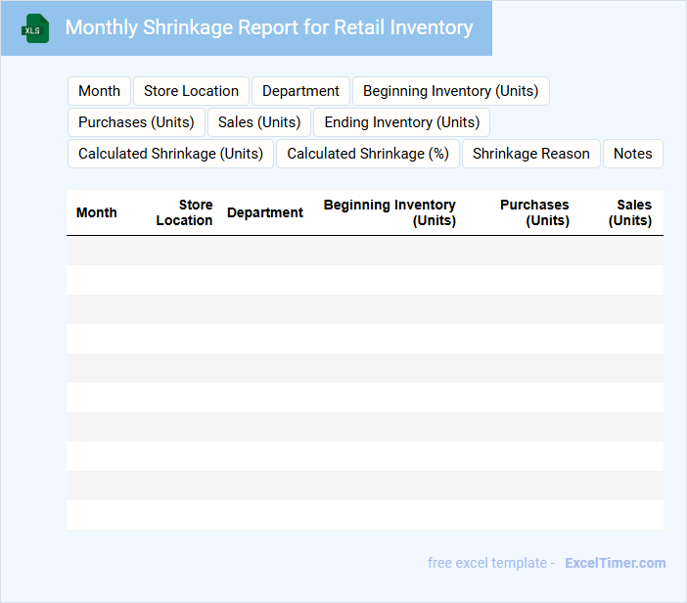
Task: Click the Ending Inventory (Units) tag
Action: [x=401, y=122]
